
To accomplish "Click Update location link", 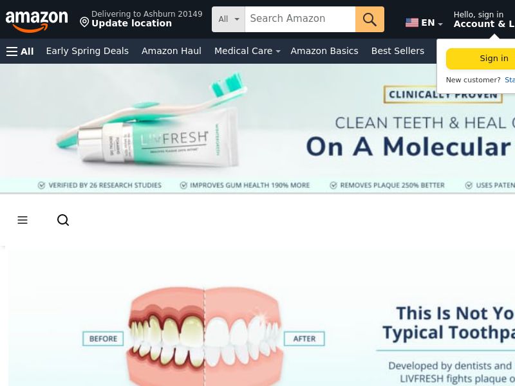I will tap(131, 23).
